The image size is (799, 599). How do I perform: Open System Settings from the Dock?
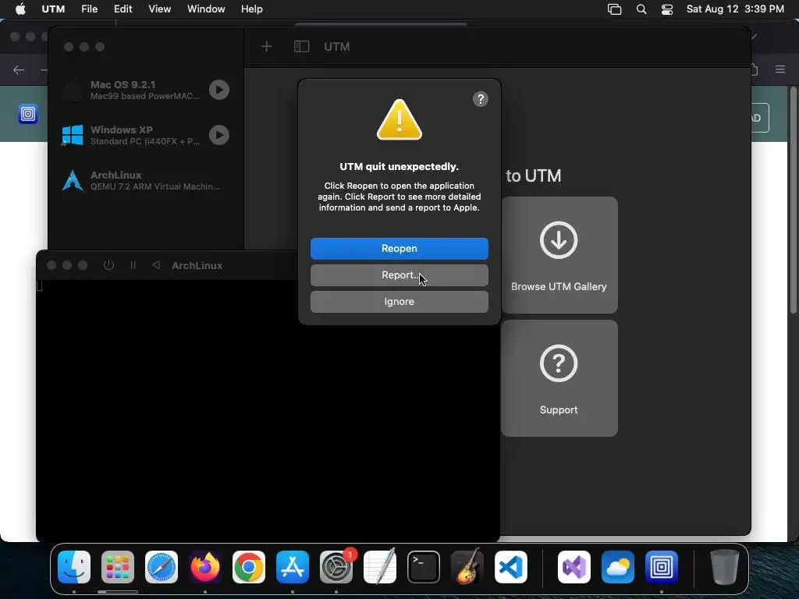click(336, 567)
